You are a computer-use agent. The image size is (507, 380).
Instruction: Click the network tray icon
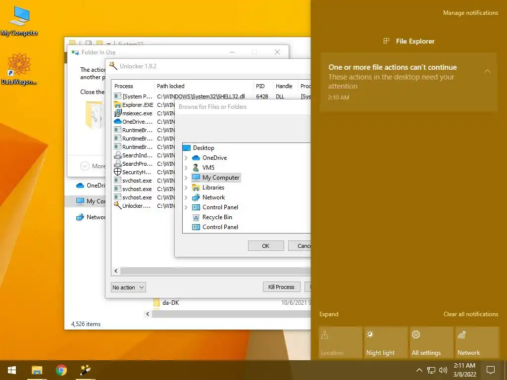[x=431, y=370]
